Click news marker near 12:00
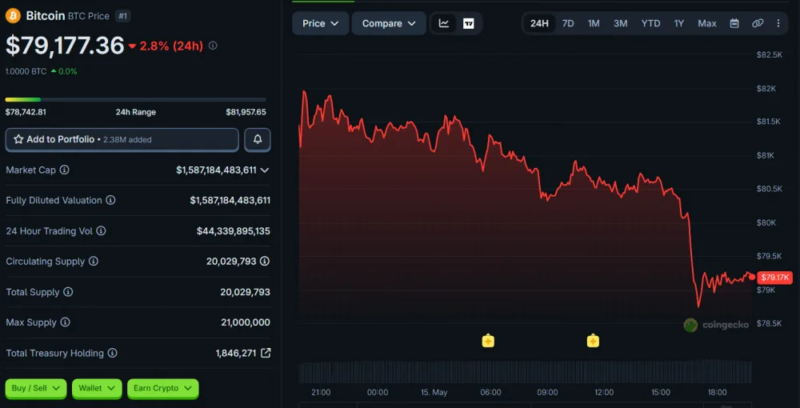 coord(593,341)
